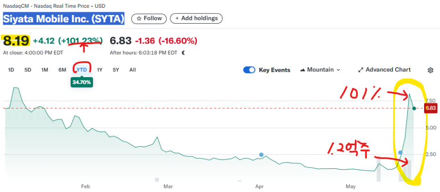
Task: Click the Feb label on time axis
Action: click(85, 186)
